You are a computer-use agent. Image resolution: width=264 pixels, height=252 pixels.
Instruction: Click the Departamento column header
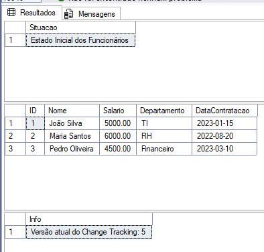[164, 111]
